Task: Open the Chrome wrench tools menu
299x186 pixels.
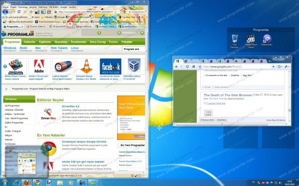Action: coord(287,67)
